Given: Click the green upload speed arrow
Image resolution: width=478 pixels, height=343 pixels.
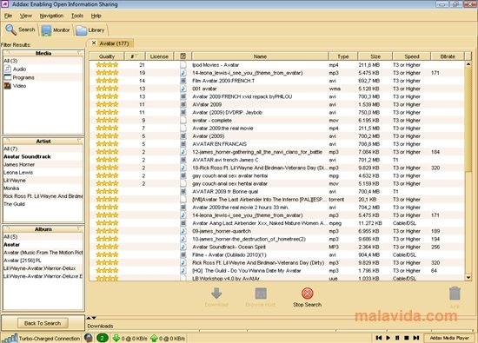Looking at the screenshot, I should (x=154, y=338).
